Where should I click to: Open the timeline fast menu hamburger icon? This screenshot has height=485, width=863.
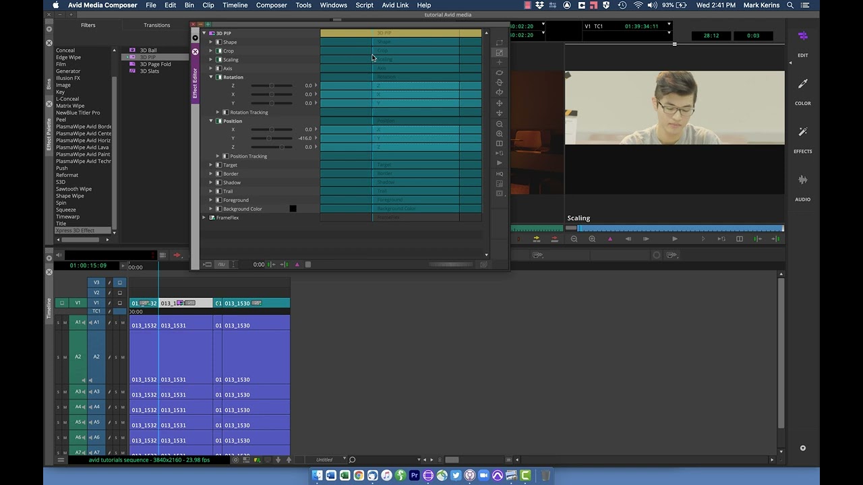pyautogui.click(x=61, y=460)
